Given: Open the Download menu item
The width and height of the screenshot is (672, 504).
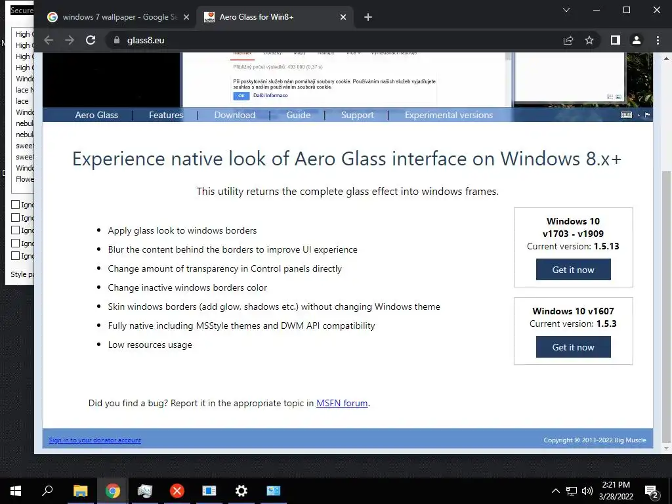Looking at the screenshot, I should point(235,115).
